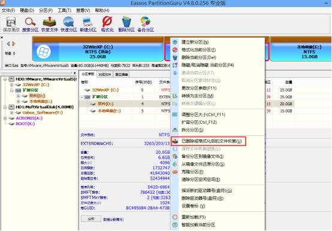Open the 查看(V) menu
The image size is (332, 231).
coord(83,10)
